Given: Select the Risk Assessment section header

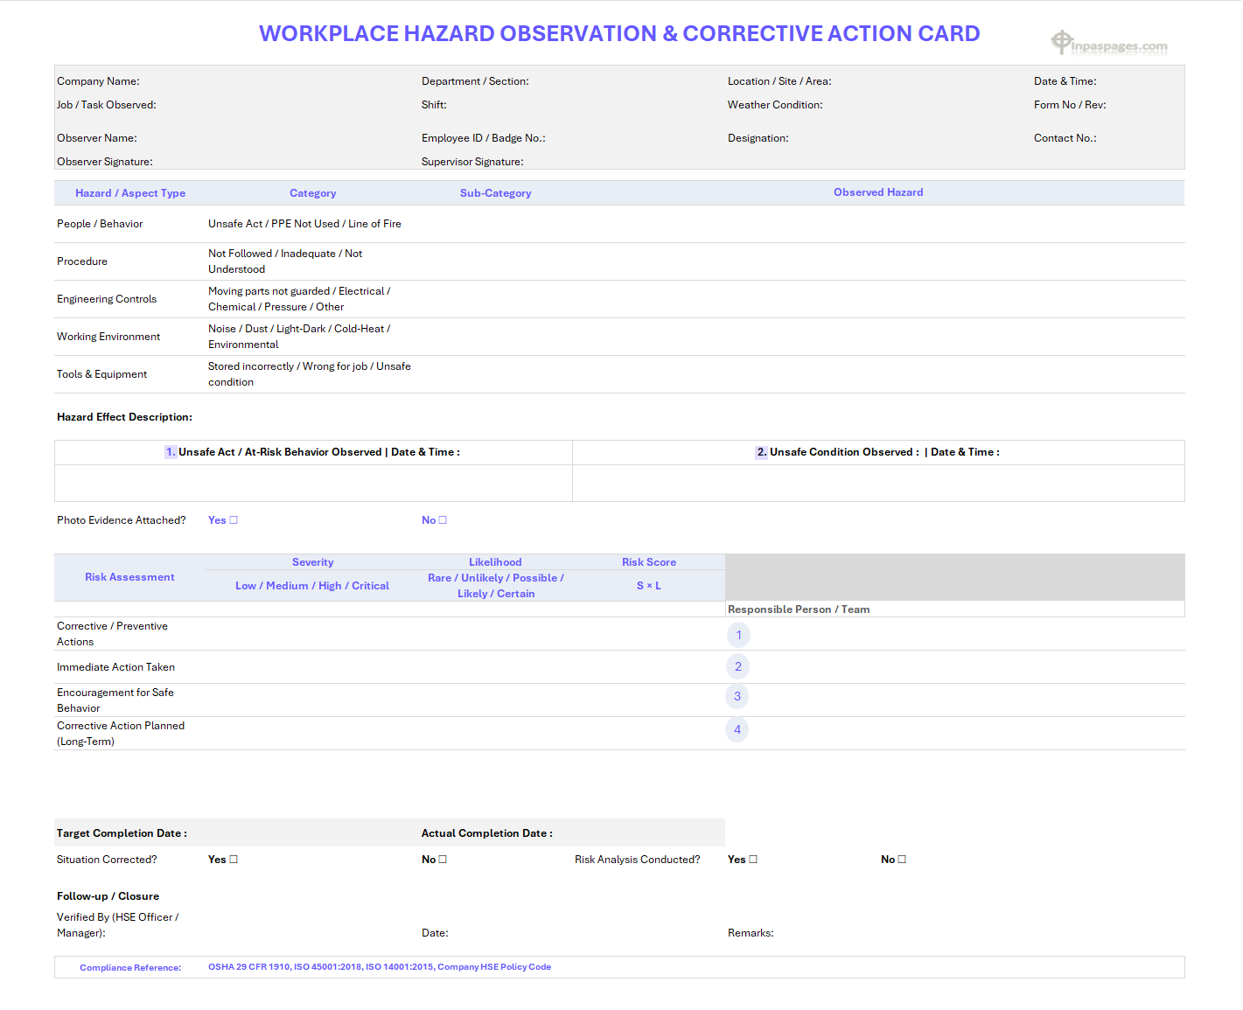Looking at the screenshot, I should click(x=129, y=577).
